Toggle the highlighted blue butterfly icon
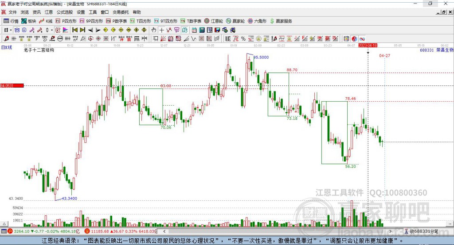This screenshot has height=245, width=454. 17,30
